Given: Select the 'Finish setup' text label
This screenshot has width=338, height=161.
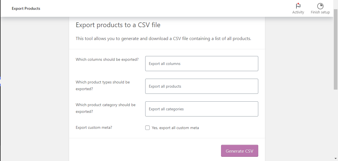Looking at the screenshot, I should [x=320, y=12].
